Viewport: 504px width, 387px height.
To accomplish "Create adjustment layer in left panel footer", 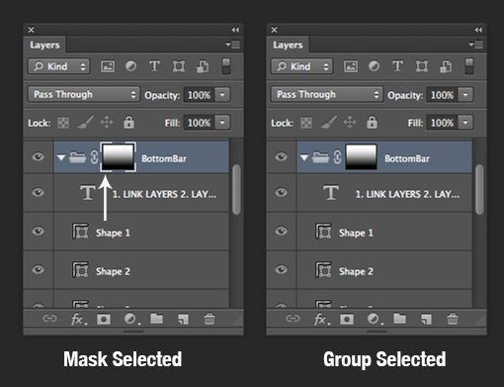I will 131,319.
